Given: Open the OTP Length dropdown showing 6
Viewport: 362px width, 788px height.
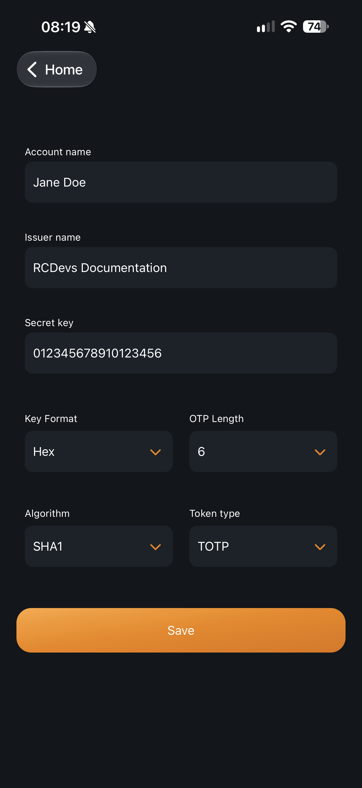Looking at the screenshot, I should [263, 451].
